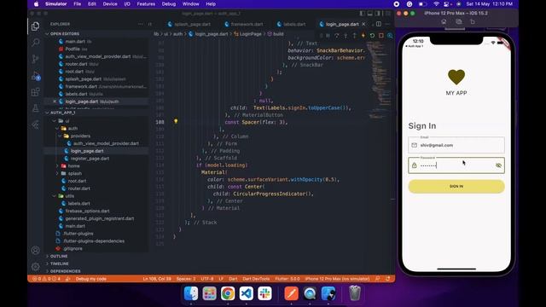The height and width of the screenshot is (307, 546).
Task: Open the Run and Debug view
Action: 36,76
